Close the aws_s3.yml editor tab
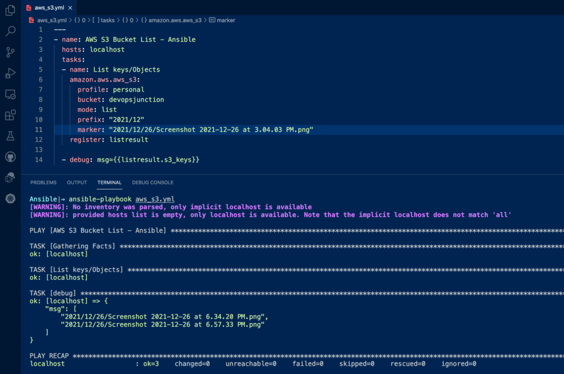This screenshot has width=564, height=374. click(69, 8)
